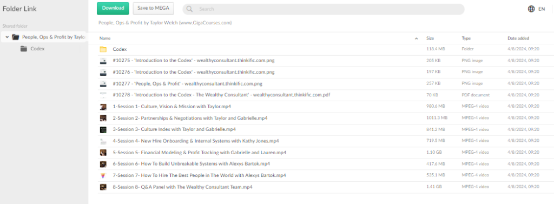
Task: Select 5-Session 5 Financial Modeling video
Action: tap(199, 153)
